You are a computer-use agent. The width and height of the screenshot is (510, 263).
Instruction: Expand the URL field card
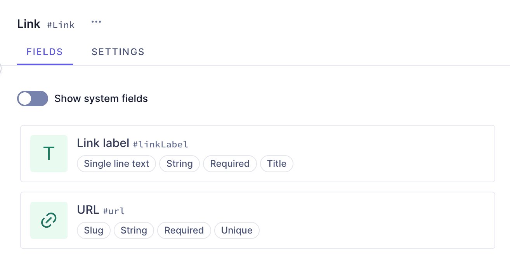click(258, 220)
